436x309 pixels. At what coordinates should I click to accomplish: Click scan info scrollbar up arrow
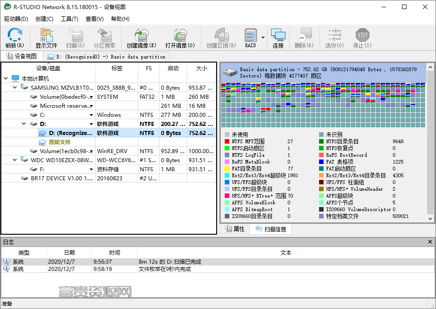[x=430, y=67]
